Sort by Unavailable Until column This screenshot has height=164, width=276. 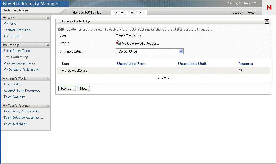click(192, 64)
